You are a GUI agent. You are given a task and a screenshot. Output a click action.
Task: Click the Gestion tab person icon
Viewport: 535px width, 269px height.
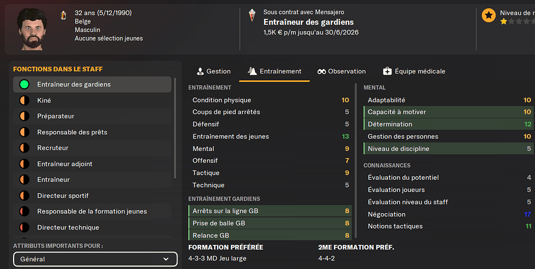point(200,71)
